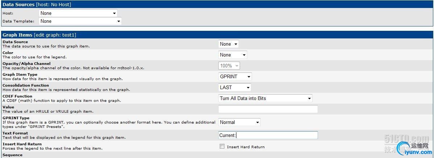Expand the Turn All Data into Bits dropdown
The height and width of the screenshot is (158, 434).
coord(265,98)
